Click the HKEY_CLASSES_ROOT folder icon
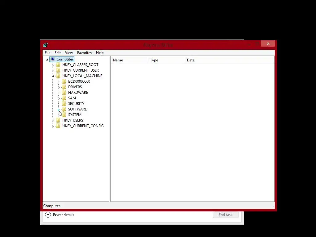 pos(58,65)
